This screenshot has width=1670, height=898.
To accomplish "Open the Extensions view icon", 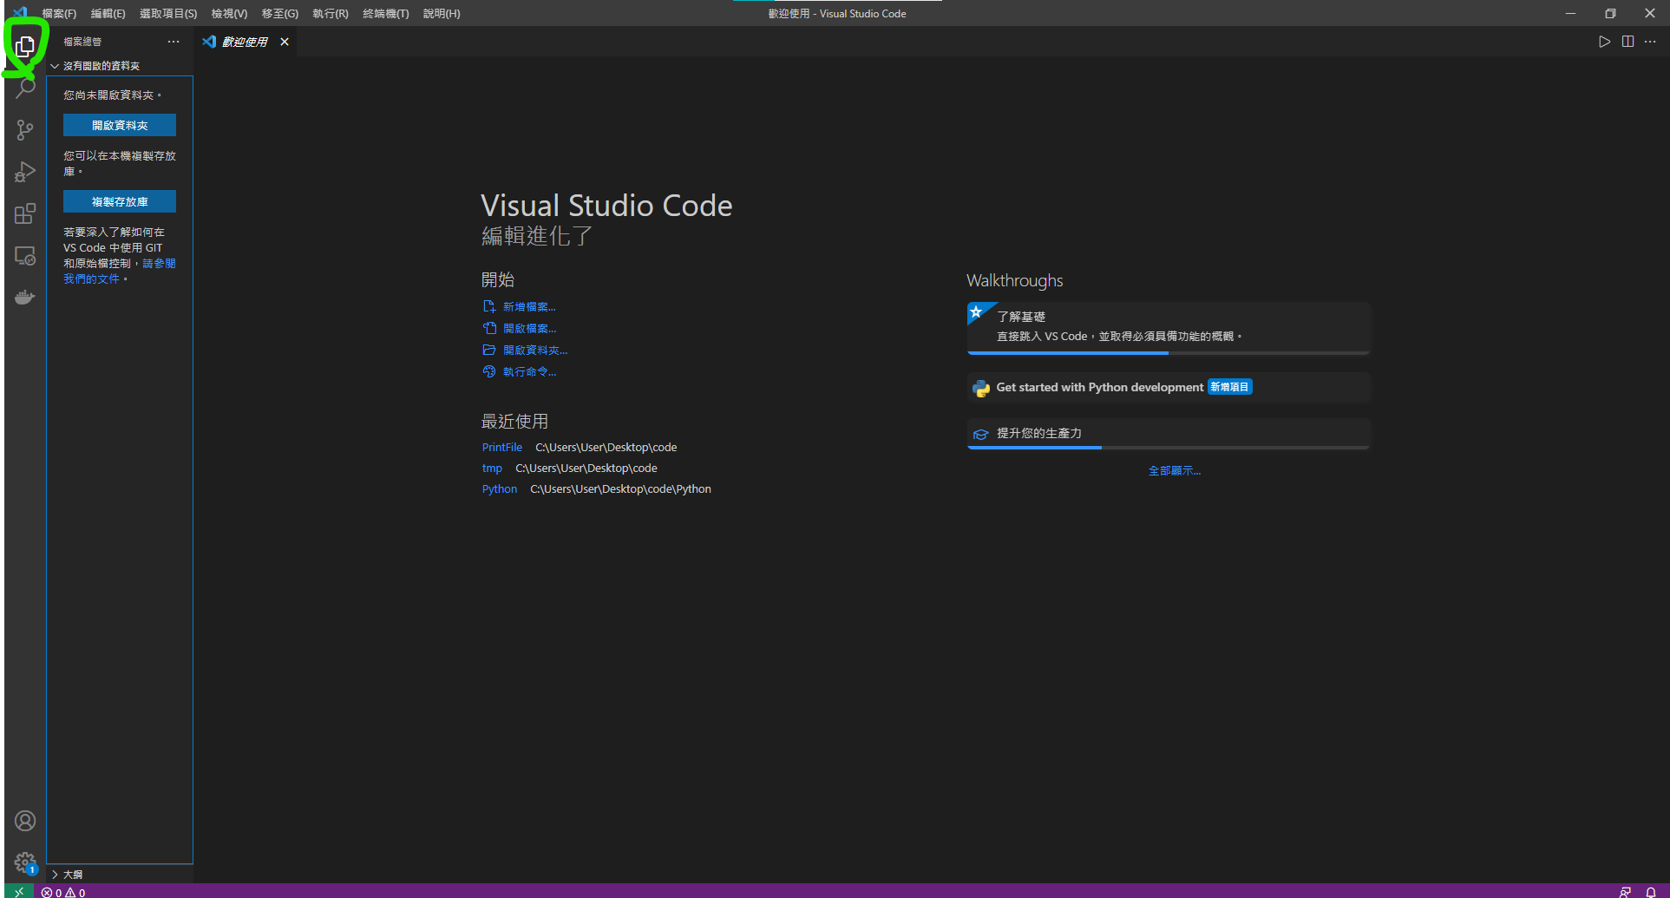I will [x=25, y=213].
